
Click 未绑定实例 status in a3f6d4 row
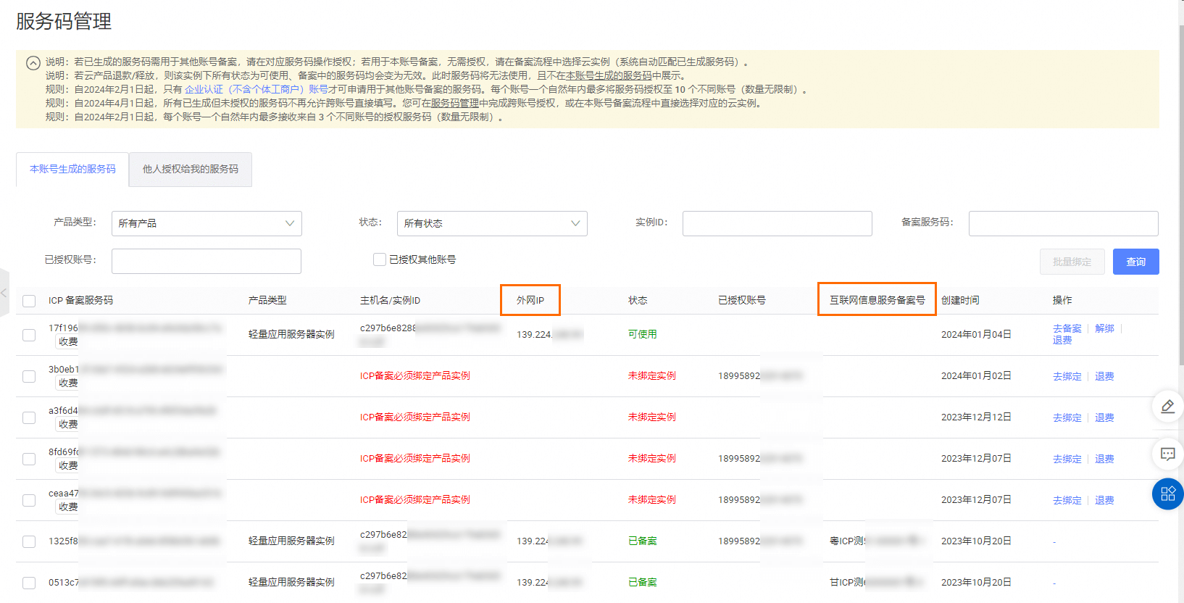pos(652,417)
